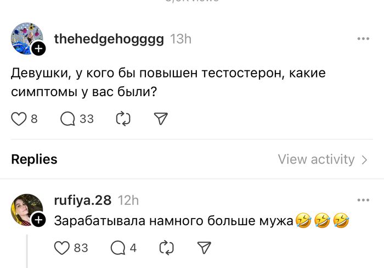Tap thehedgehogggg's profile avatar
384x268 pixels.
(x=26, y=39)
